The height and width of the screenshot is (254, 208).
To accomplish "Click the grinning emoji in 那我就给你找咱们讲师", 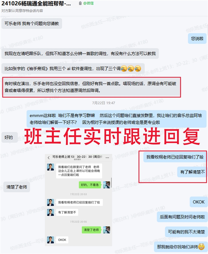I will tap(201, 247).
